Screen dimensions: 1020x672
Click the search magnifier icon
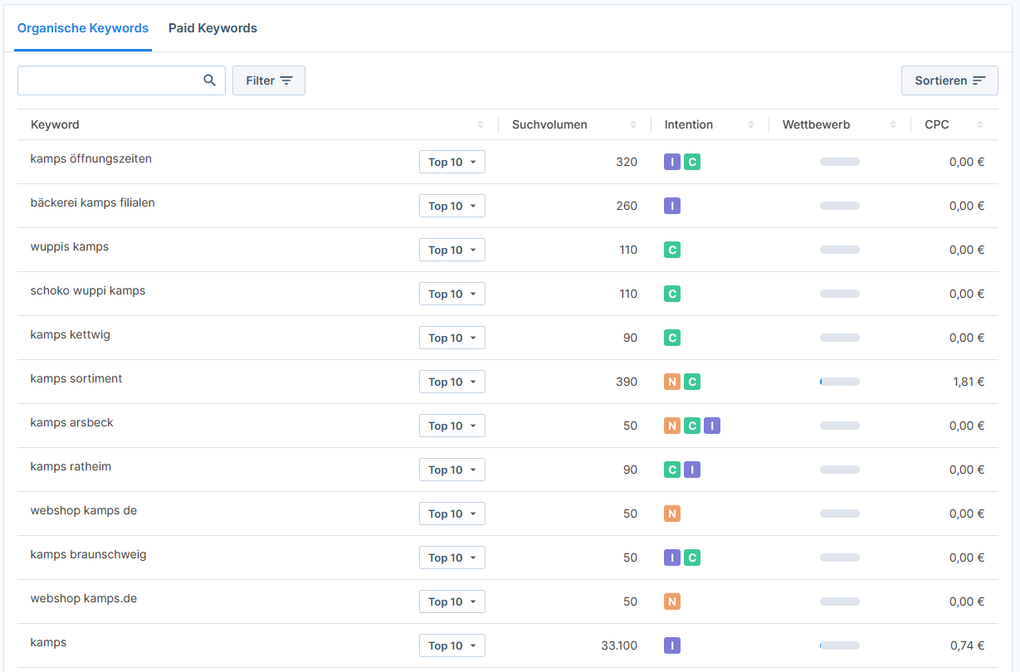point(209,80)
